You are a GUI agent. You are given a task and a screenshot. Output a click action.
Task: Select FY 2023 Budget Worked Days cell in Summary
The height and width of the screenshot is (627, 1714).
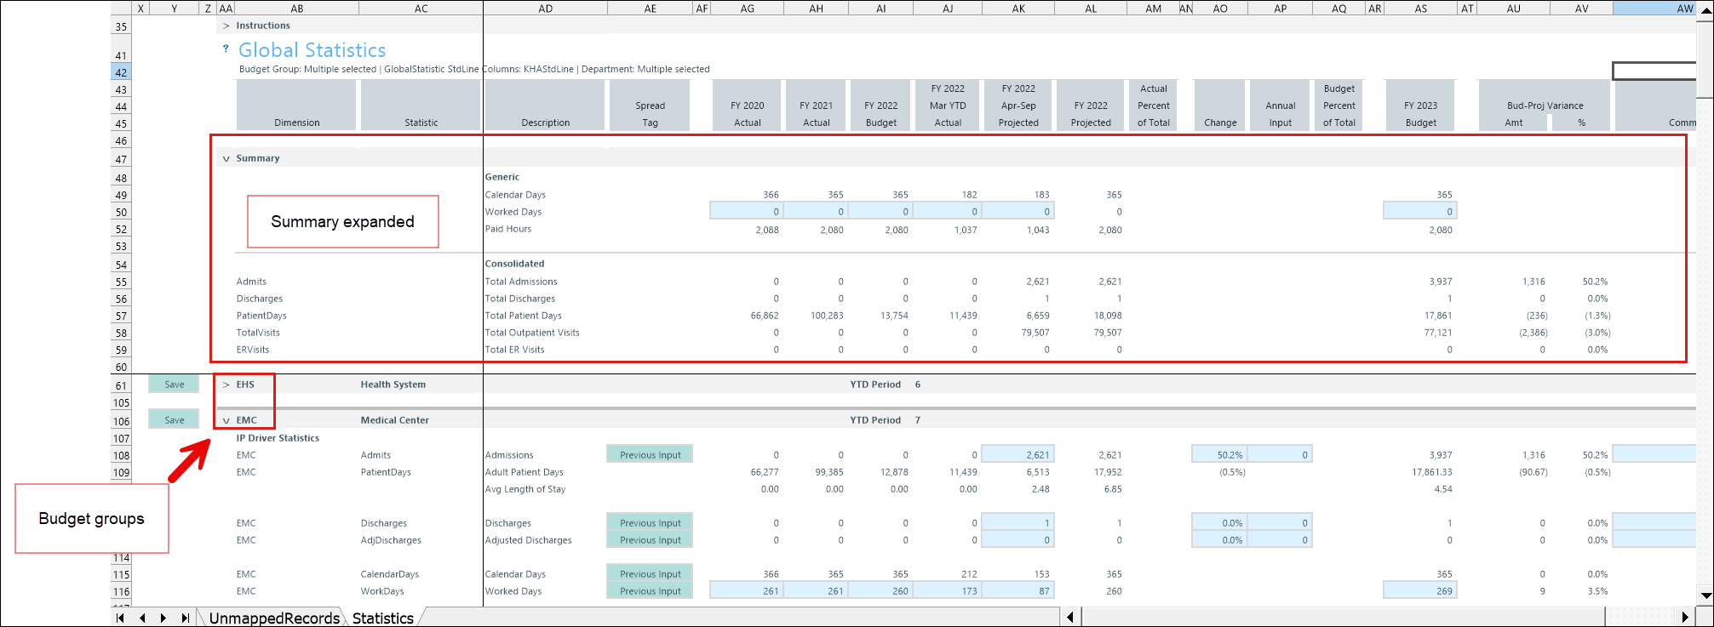pyautogui.click(x=1419, y=212)
